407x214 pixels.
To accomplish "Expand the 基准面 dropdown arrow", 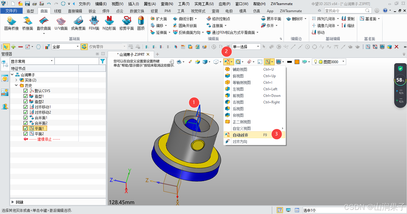I will point(379,19).
